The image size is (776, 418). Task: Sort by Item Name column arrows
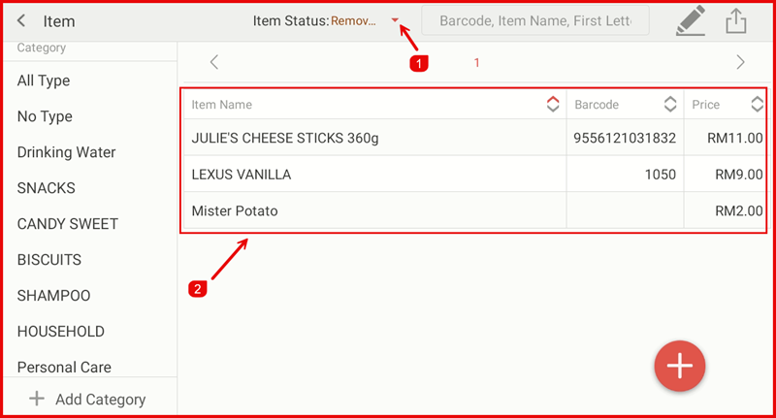(553, 105)
